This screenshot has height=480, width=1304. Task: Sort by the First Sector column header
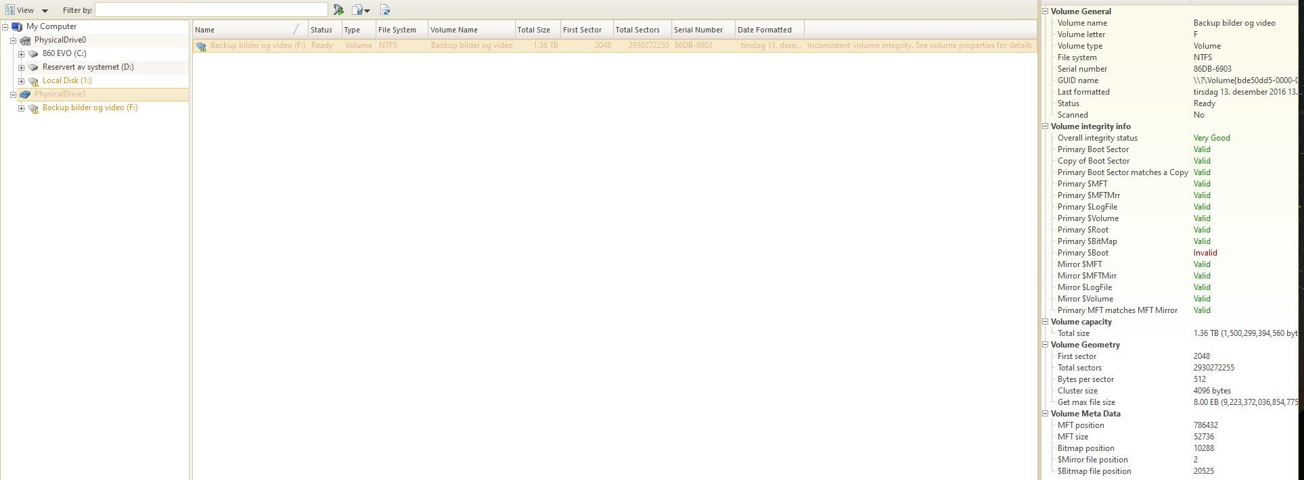[x=587, y=30]
